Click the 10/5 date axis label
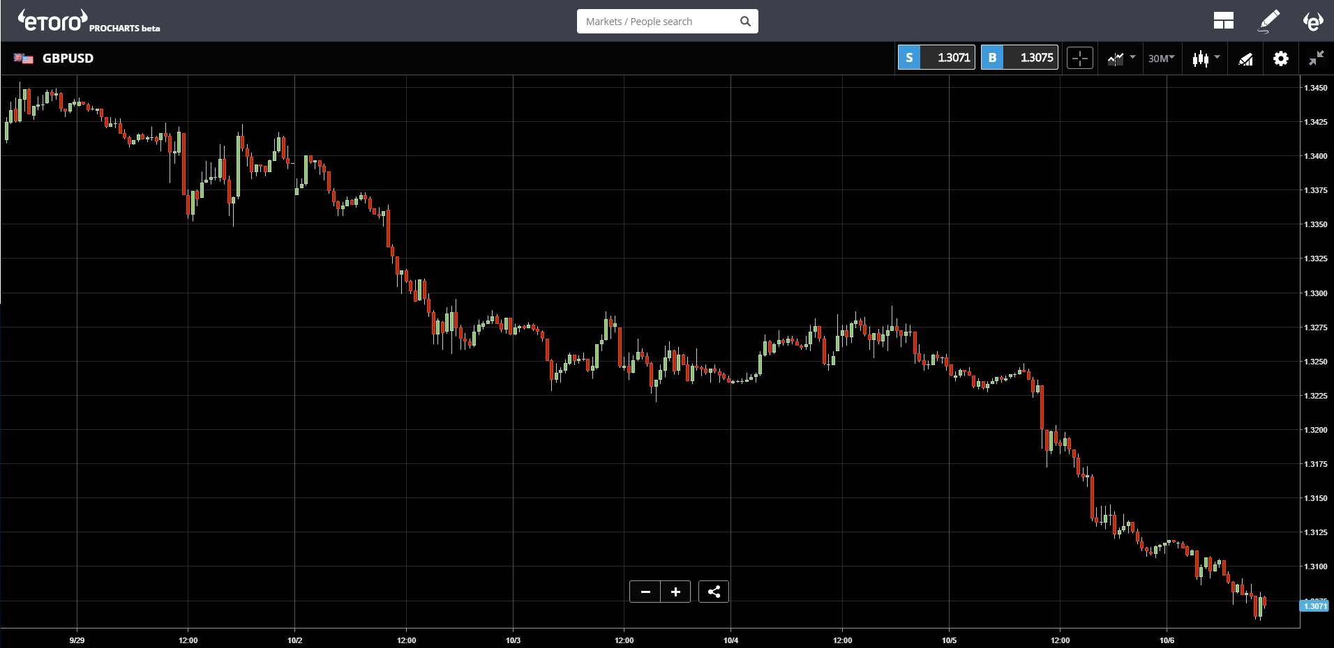Image resolution: width=1334 pixels, height=648 pixels. [x=950, y=640]
